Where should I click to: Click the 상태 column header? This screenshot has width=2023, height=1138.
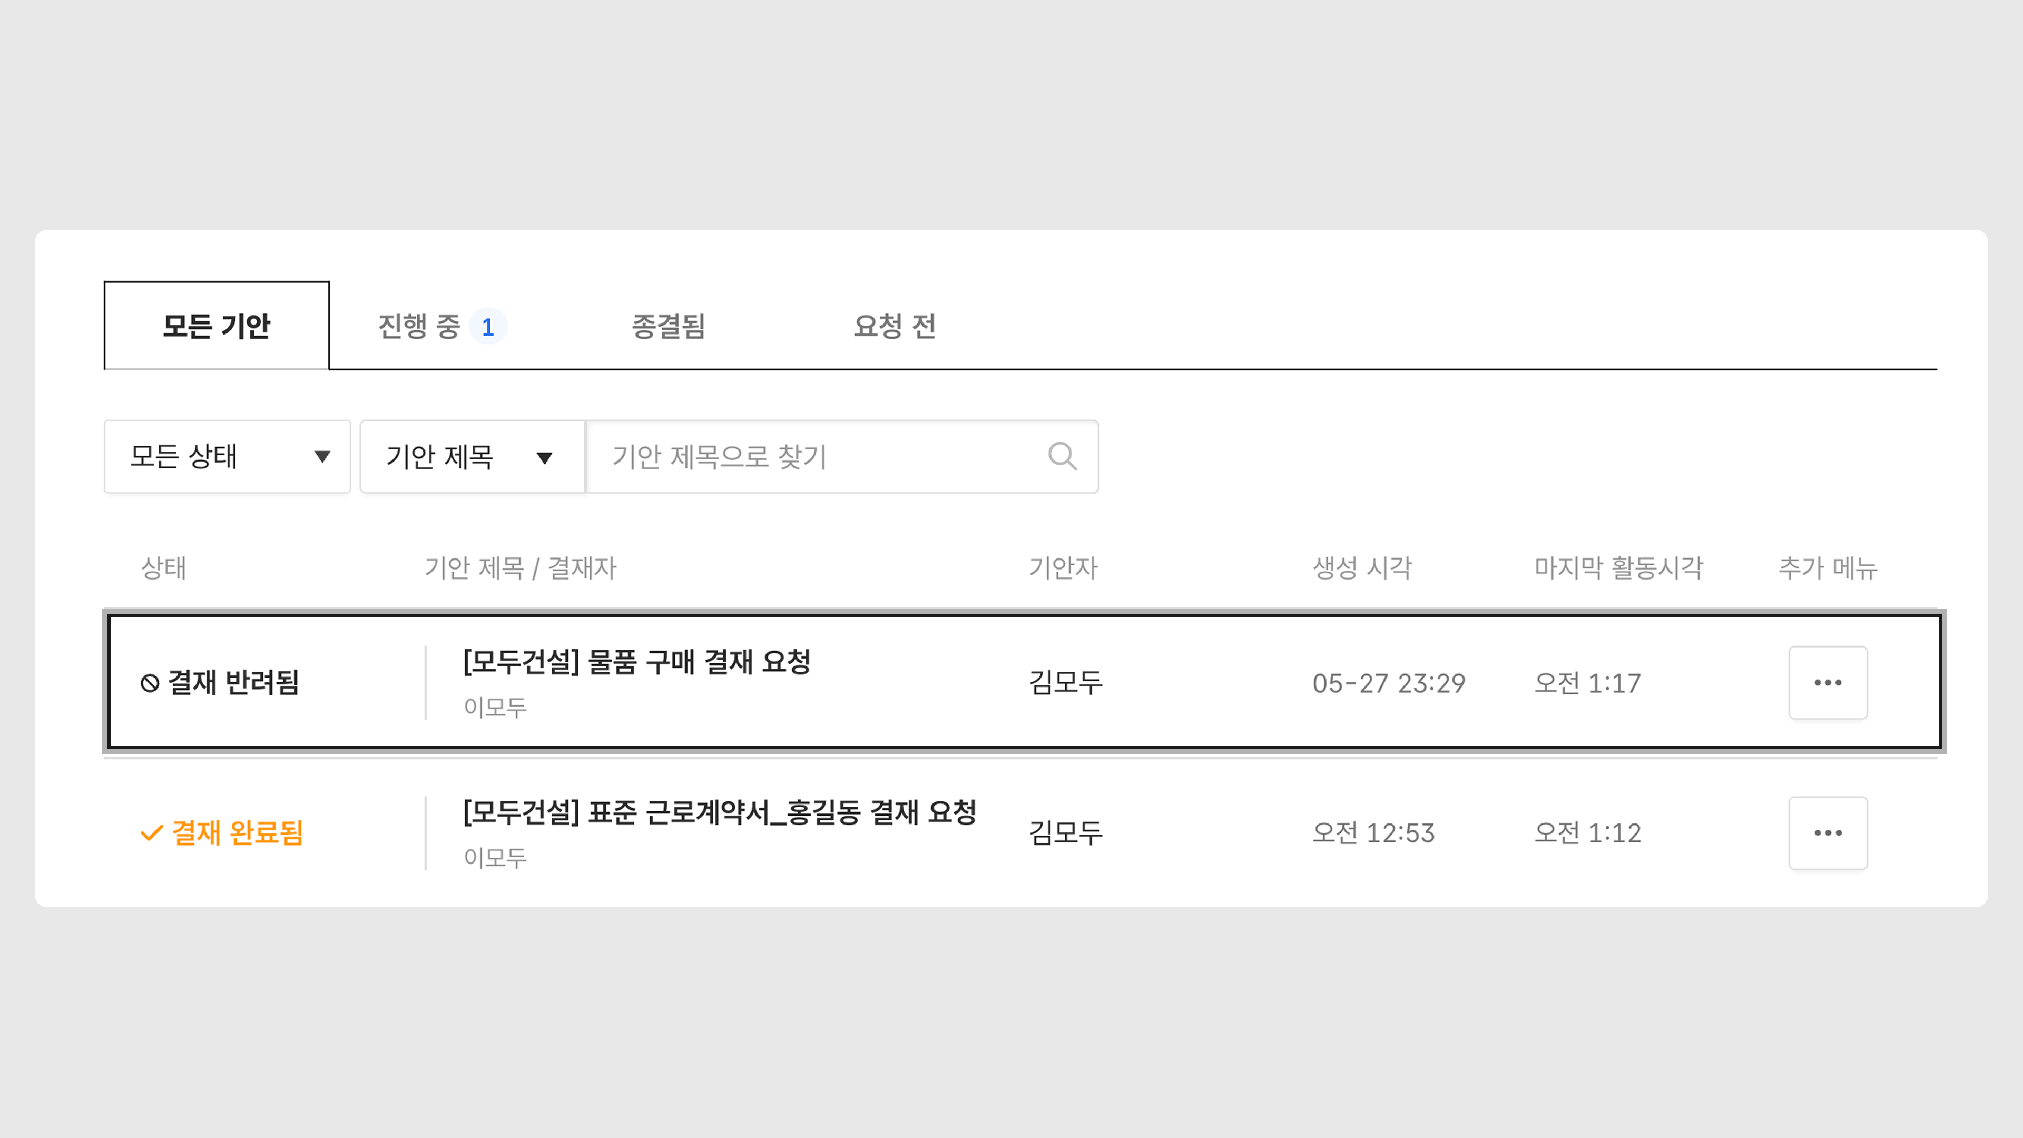pyautogui.click(x=163, y=568)
